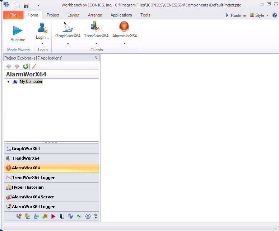Click the TrendWorX64 ribbon icon
The height and width of the screenshot is (231, 279).
coord(96,27)
